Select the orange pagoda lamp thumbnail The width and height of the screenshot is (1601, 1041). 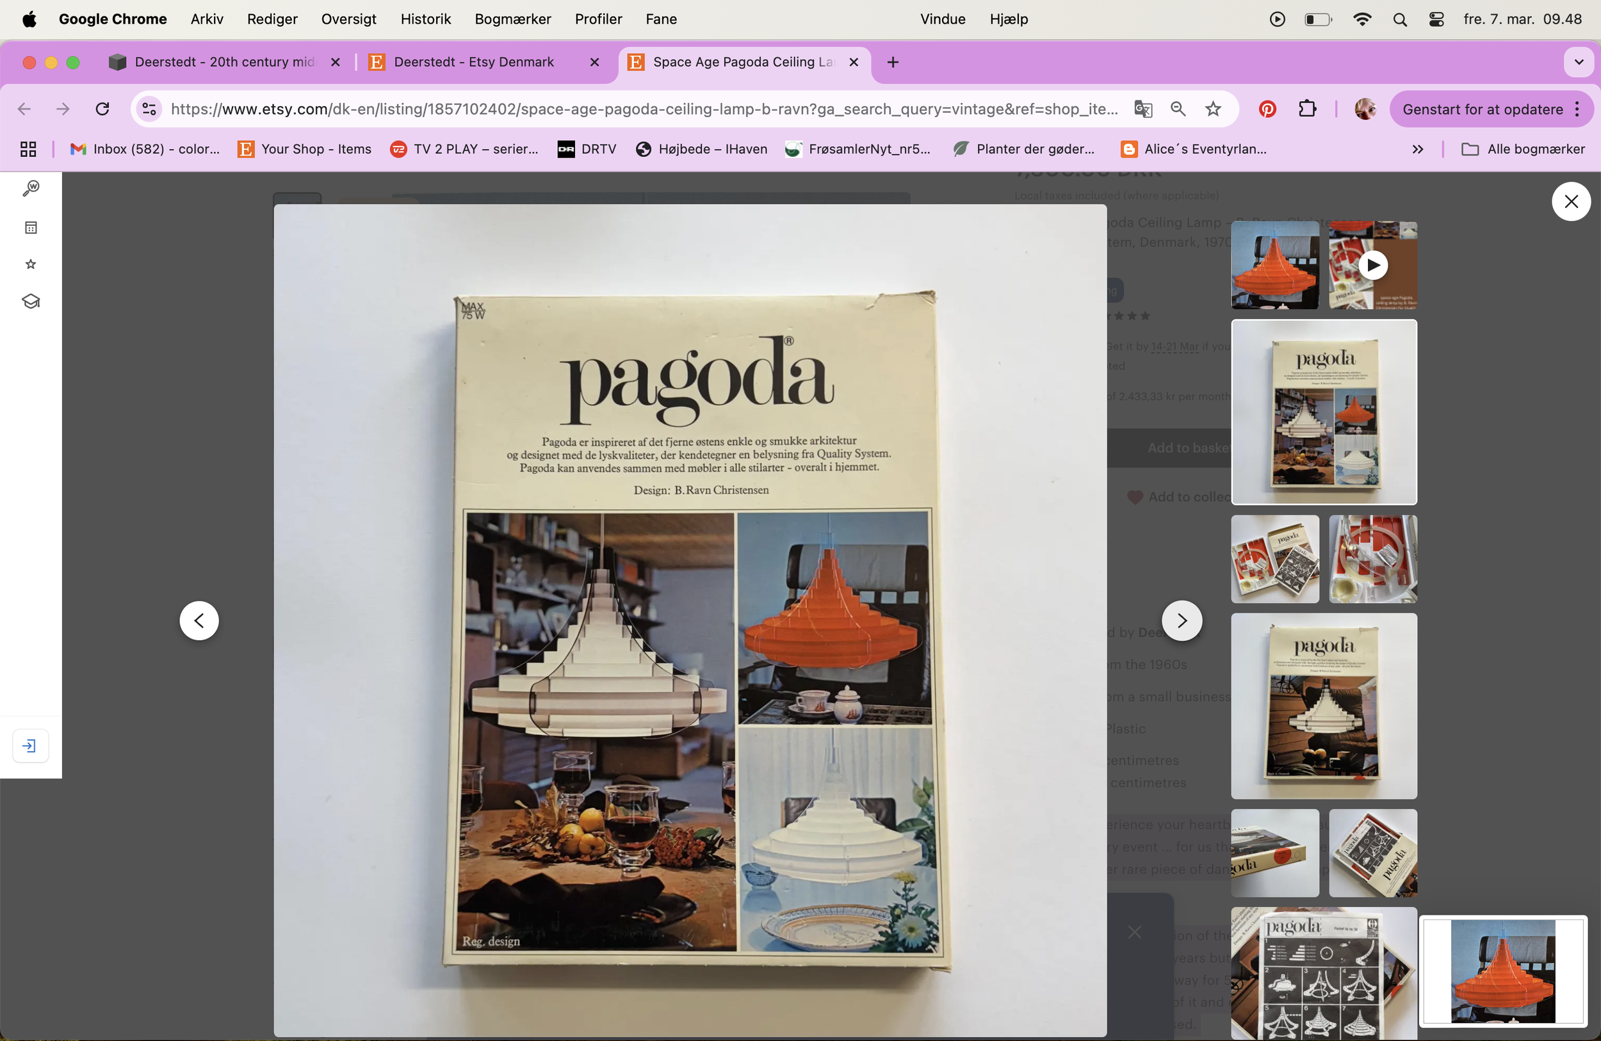coord(1275,265)
